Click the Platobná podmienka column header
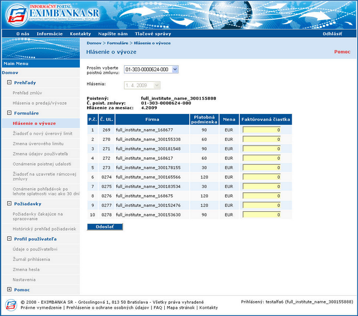The image size is (358, 316). (x=204, y=120)
